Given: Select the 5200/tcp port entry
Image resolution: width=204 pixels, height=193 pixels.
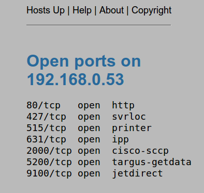Looking at the screenshot, I should click(49, 162).
